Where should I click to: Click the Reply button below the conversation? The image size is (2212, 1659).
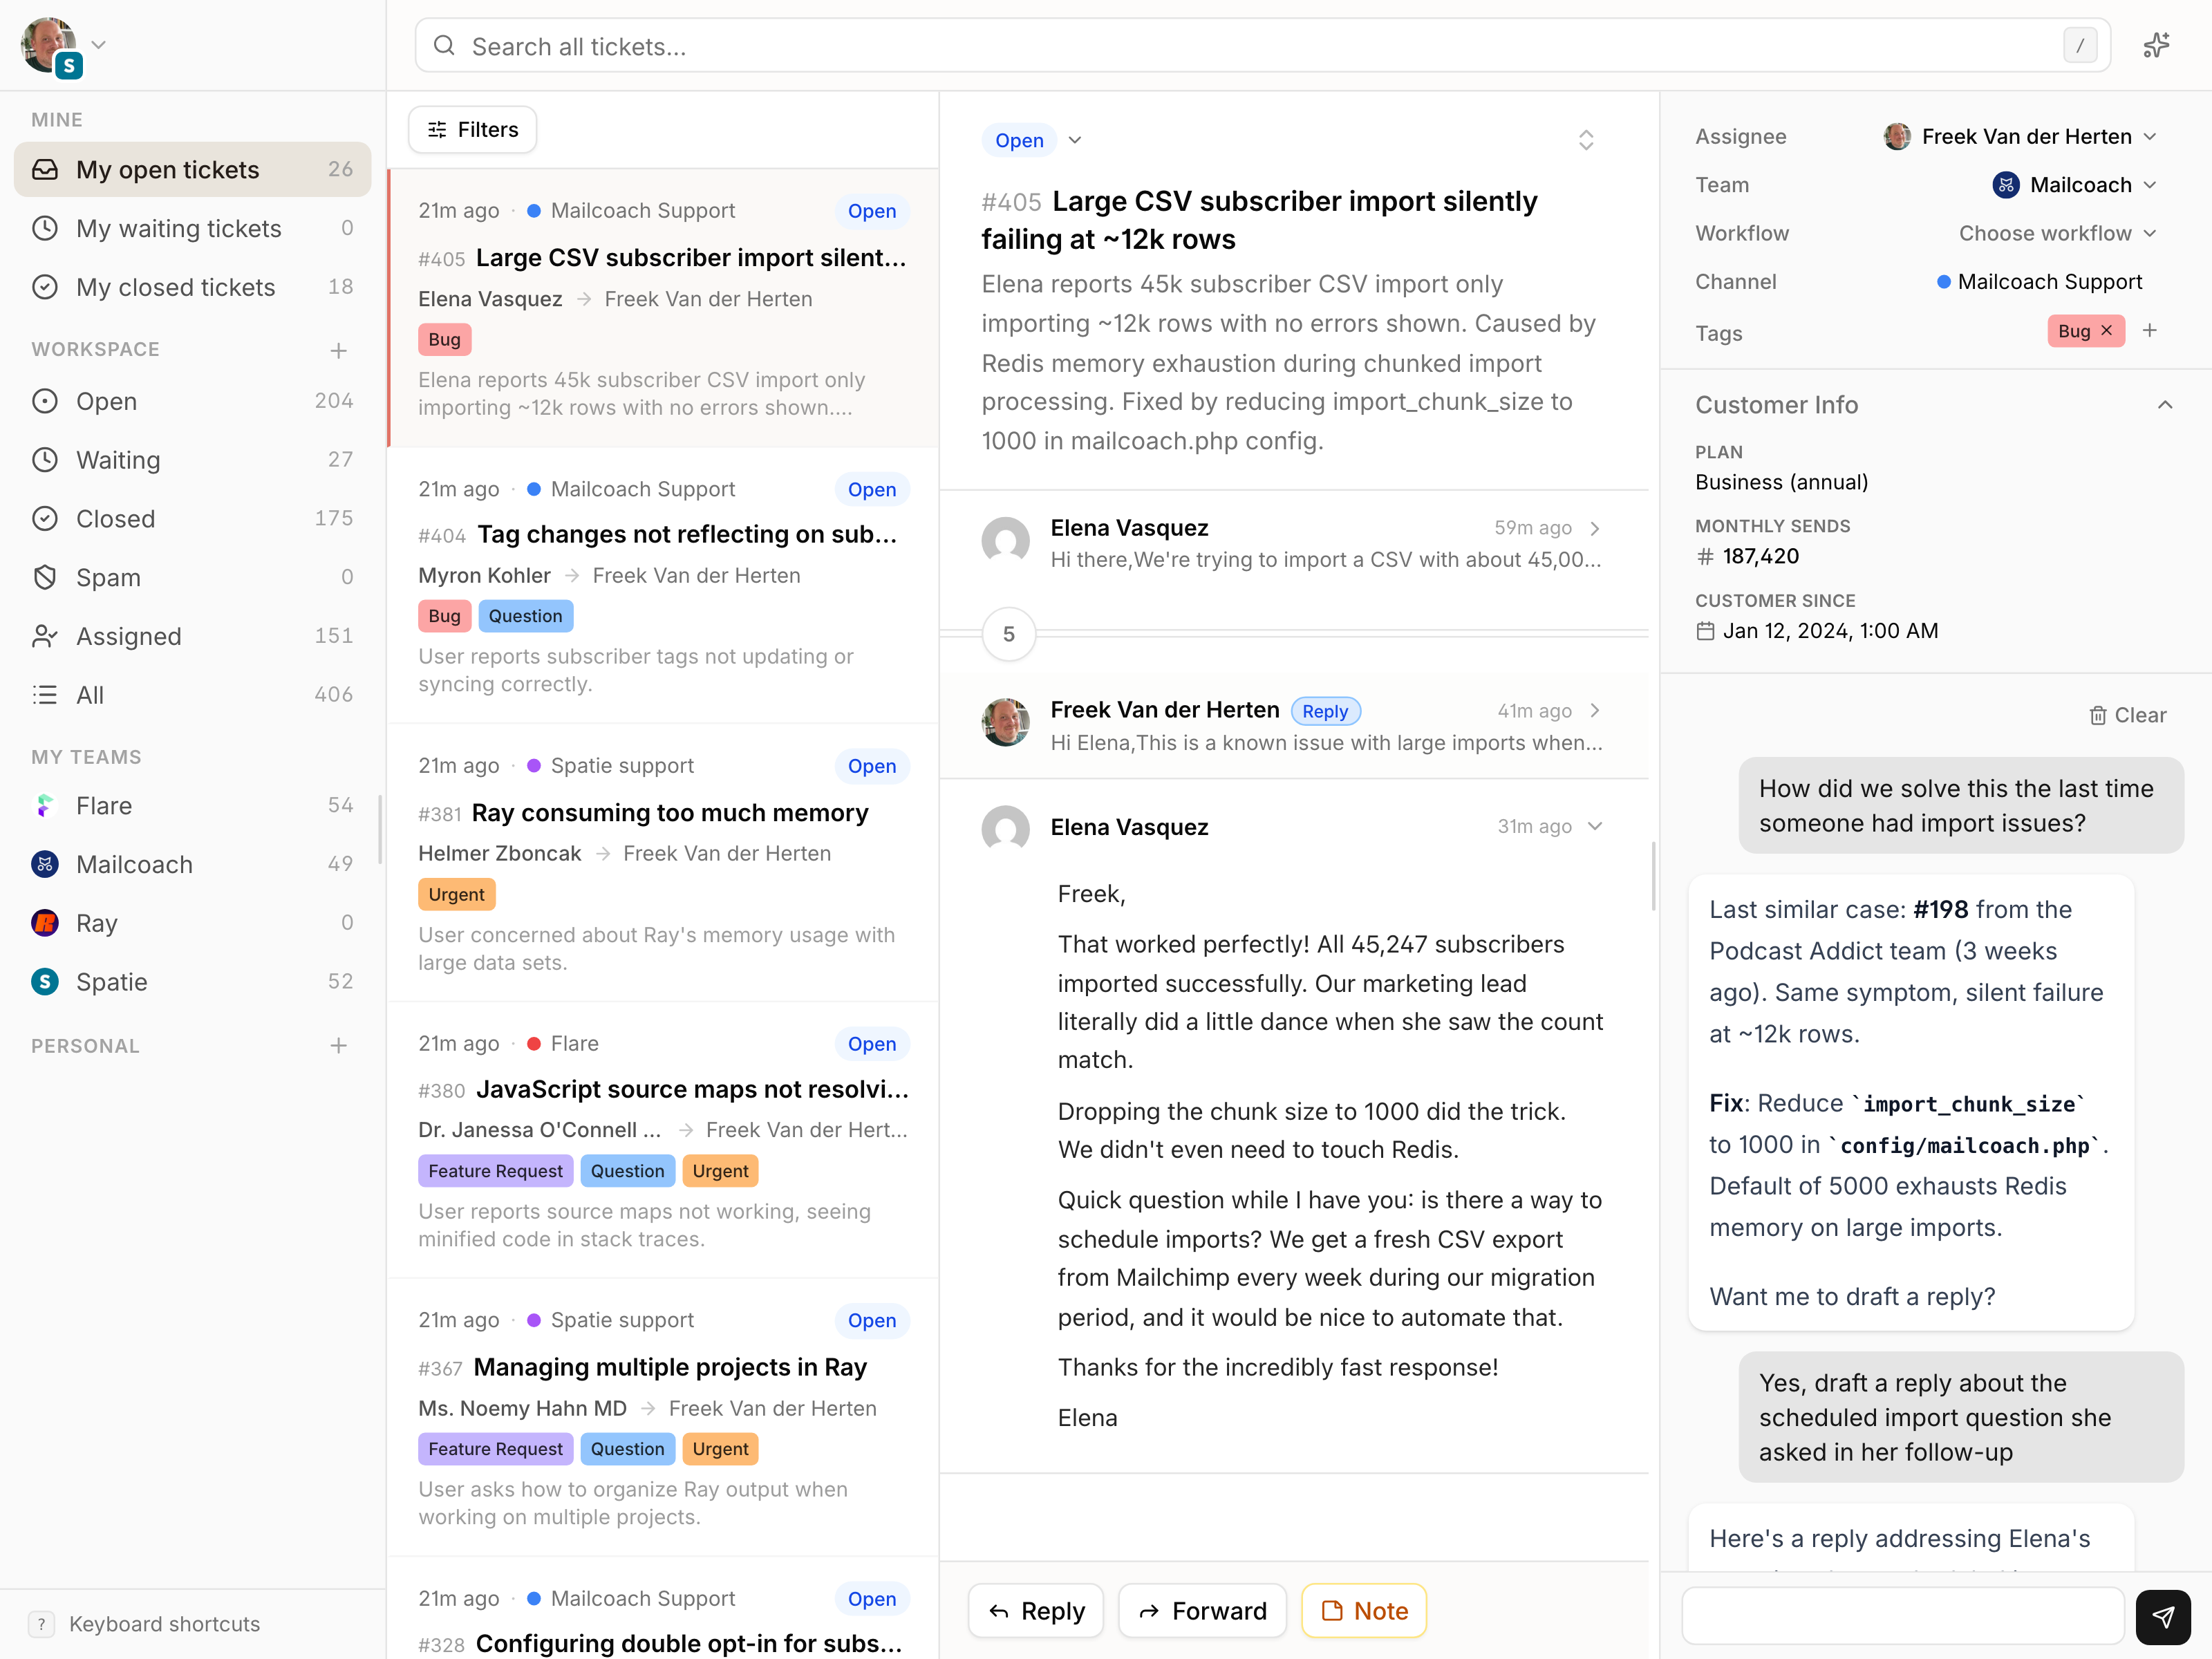[1035, 1611]
